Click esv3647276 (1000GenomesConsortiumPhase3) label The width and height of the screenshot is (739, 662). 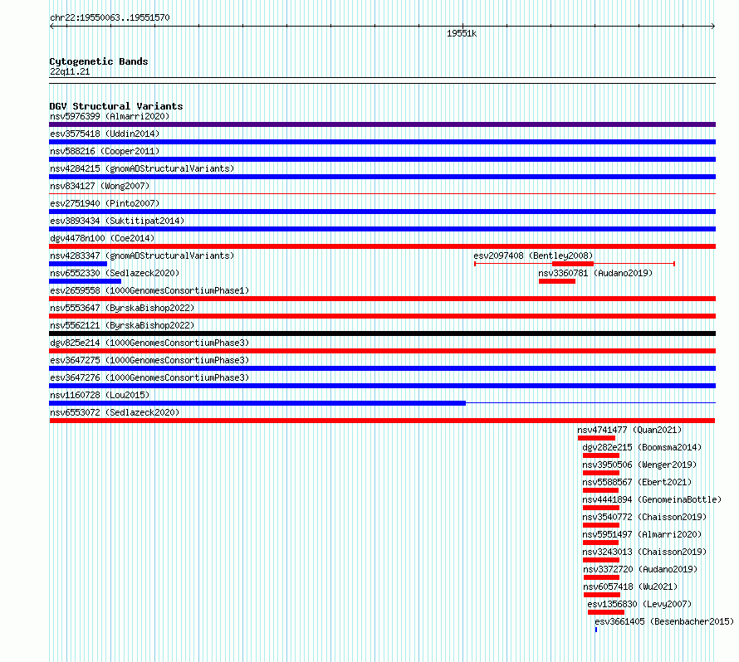click(149, 377)
